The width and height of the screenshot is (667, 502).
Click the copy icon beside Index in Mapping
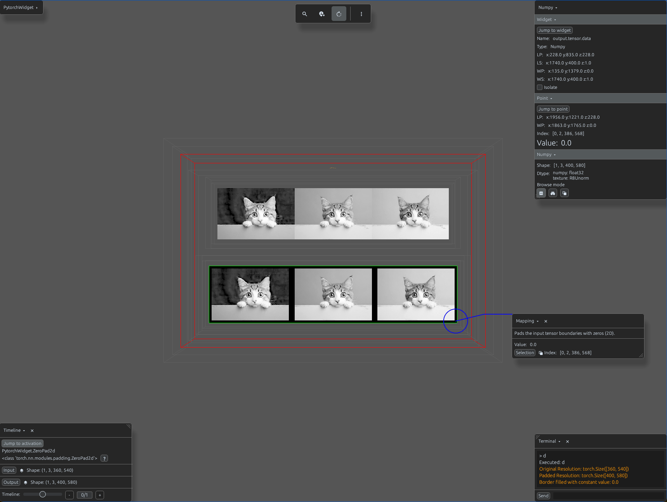click(540, 353)
